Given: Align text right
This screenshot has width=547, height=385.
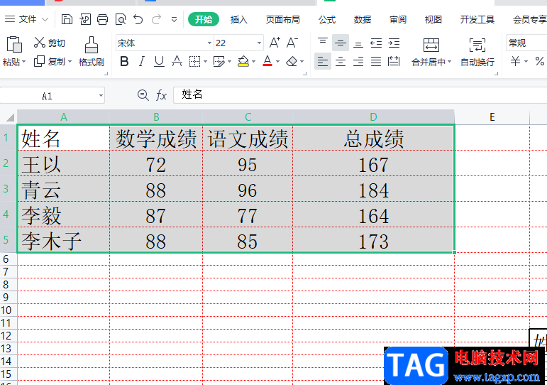Looking at the screenshot, I should [x=358, y=62].
